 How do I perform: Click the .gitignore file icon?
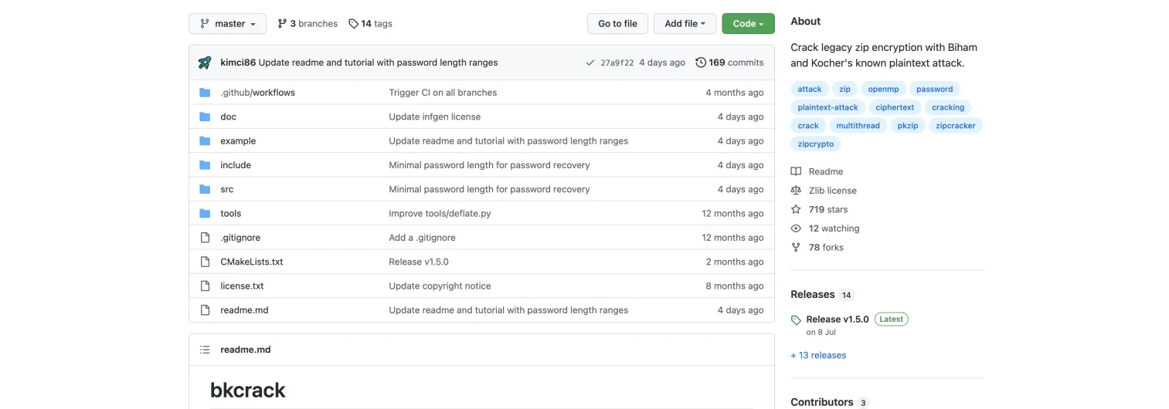click(205, 238)
